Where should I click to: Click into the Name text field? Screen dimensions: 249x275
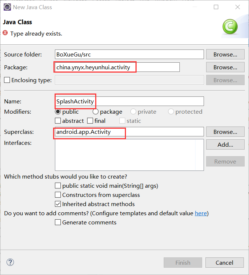[x=129, y=101]
